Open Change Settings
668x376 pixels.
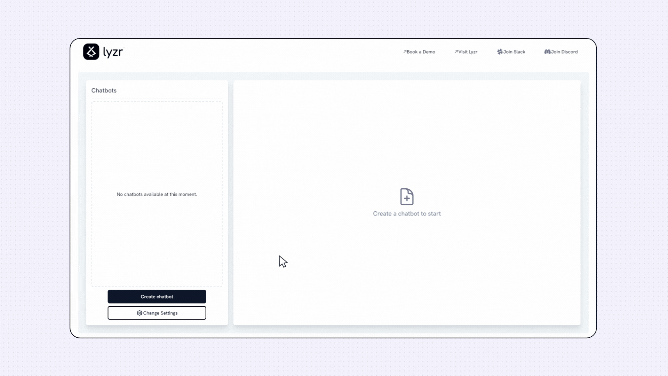pos(157,313)
